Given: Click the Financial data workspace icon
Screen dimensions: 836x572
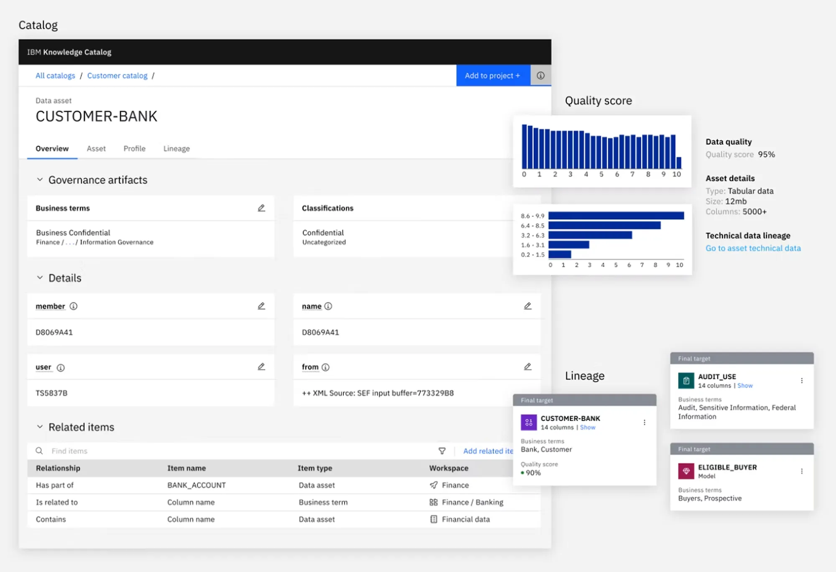Looking at the screenshot, I should point(433,519).
